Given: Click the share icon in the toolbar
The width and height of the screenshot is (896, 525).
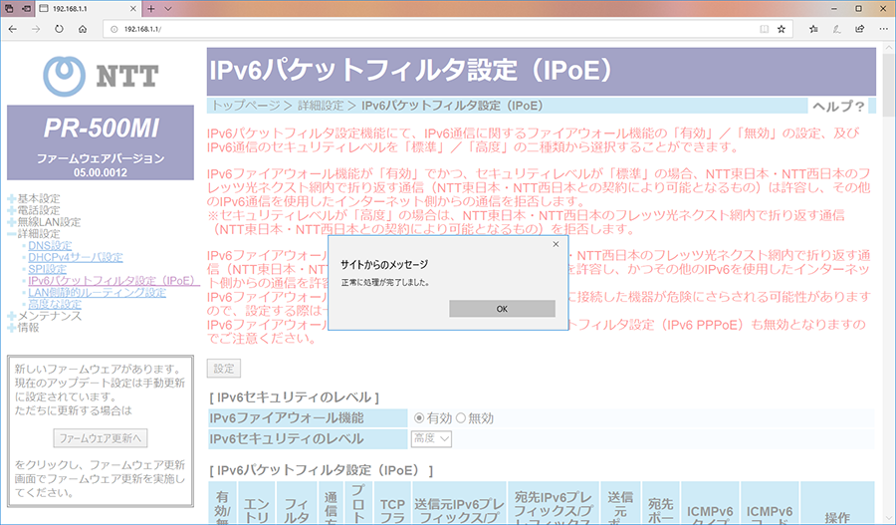Looking at the screenshot, I should click(x=859, y=29).
